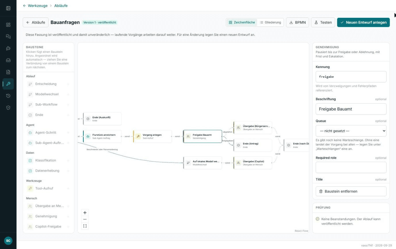
Task: Add a Sub-Workflow block from palette
Action: 48,104
